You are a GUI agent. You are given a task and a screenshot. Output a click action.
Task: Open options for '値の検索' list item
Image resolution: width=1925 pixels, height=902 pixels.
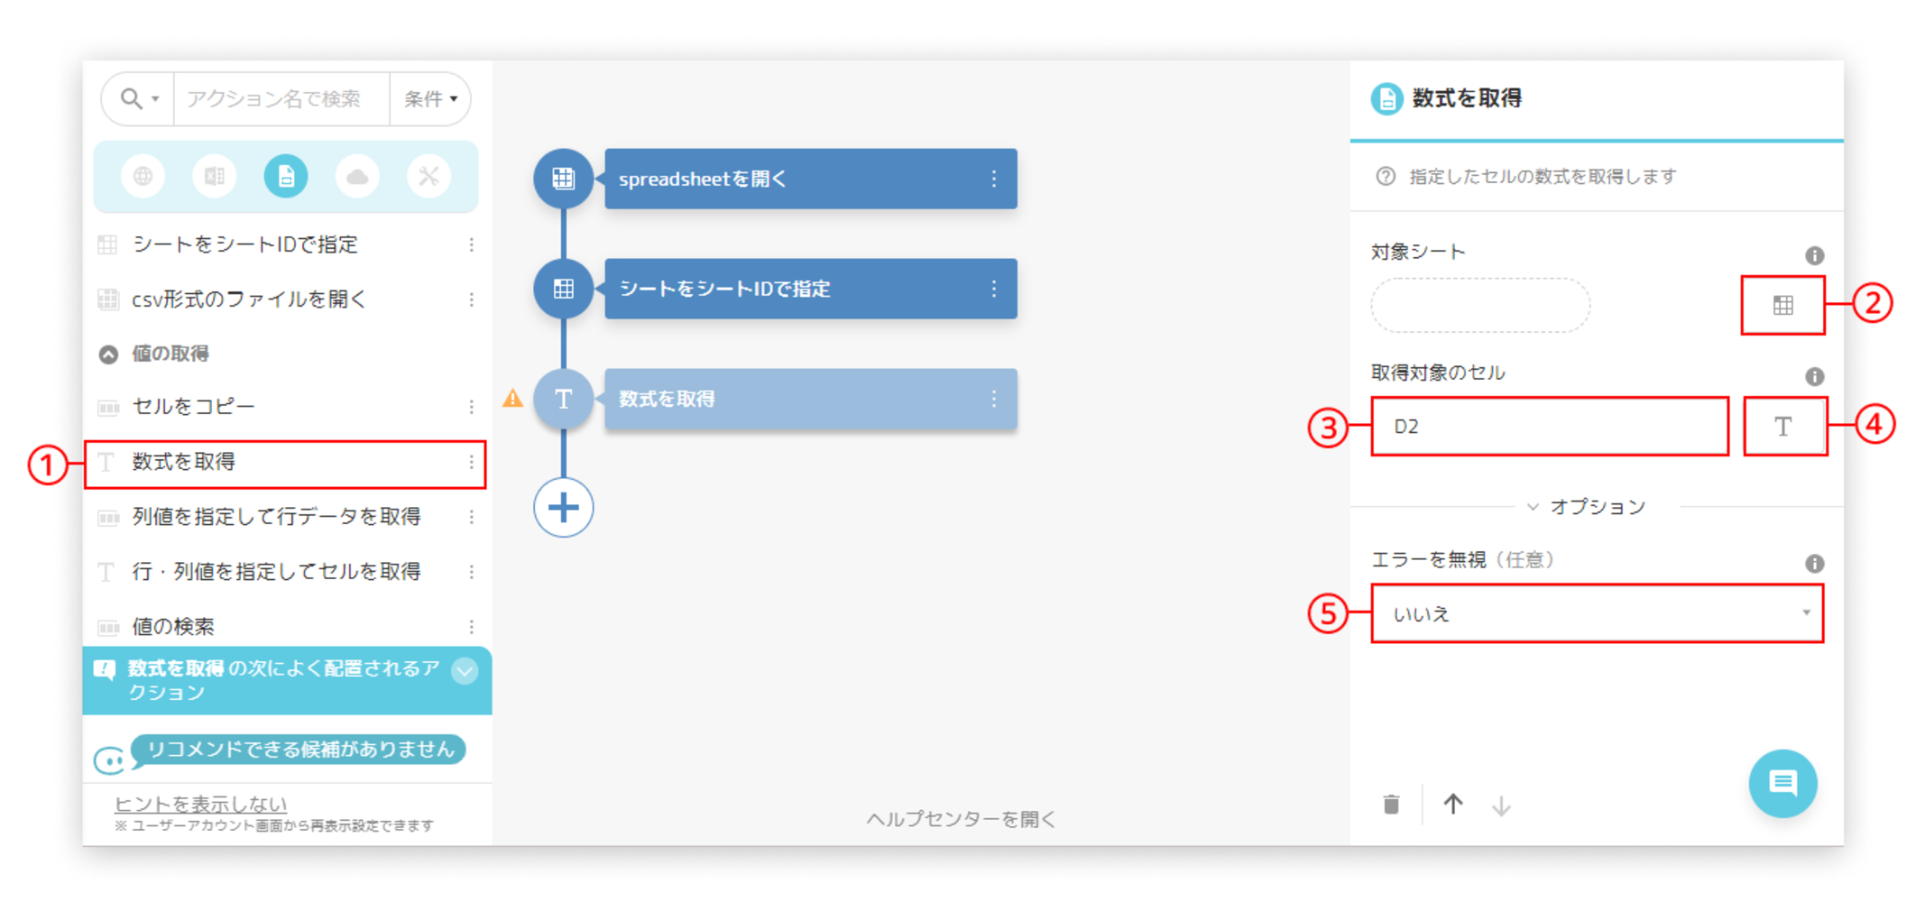point(471,627)
